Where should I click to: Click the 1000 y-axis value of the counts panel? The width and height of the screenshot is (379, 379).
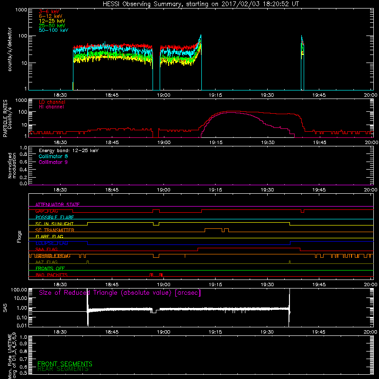[x=21, y=10]
